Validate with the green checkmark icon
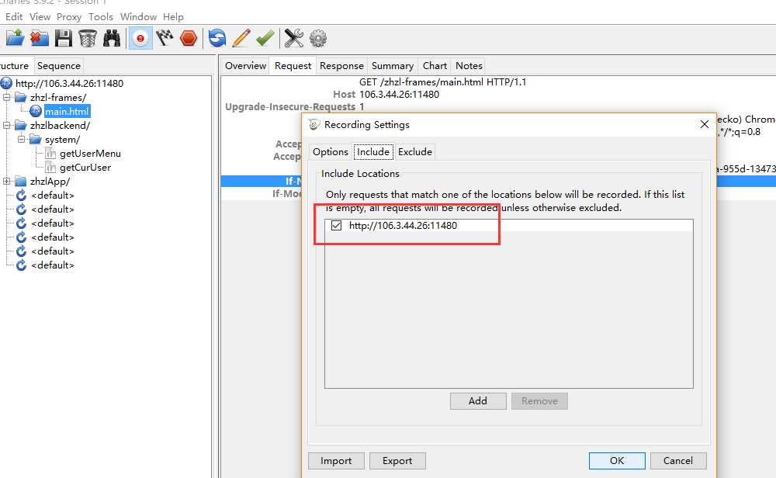Image resolution: width=776 pixels, height=478 pixels. point(265,38)
